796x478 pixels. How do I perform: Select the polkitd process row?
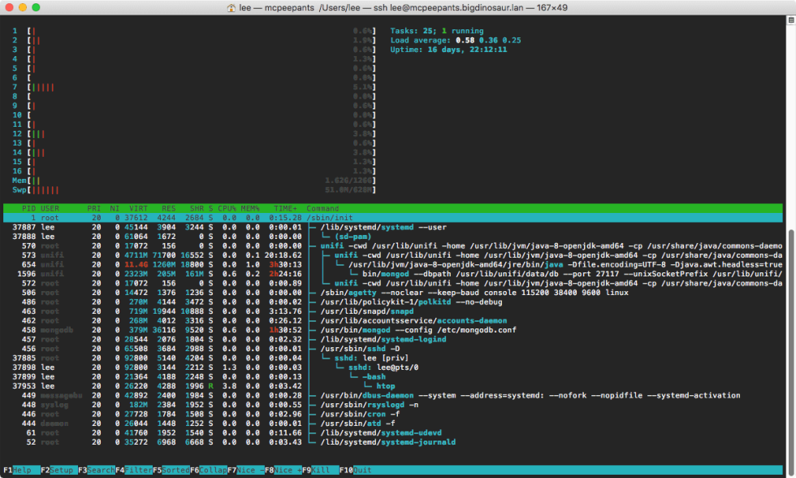[x=393, y=302]
